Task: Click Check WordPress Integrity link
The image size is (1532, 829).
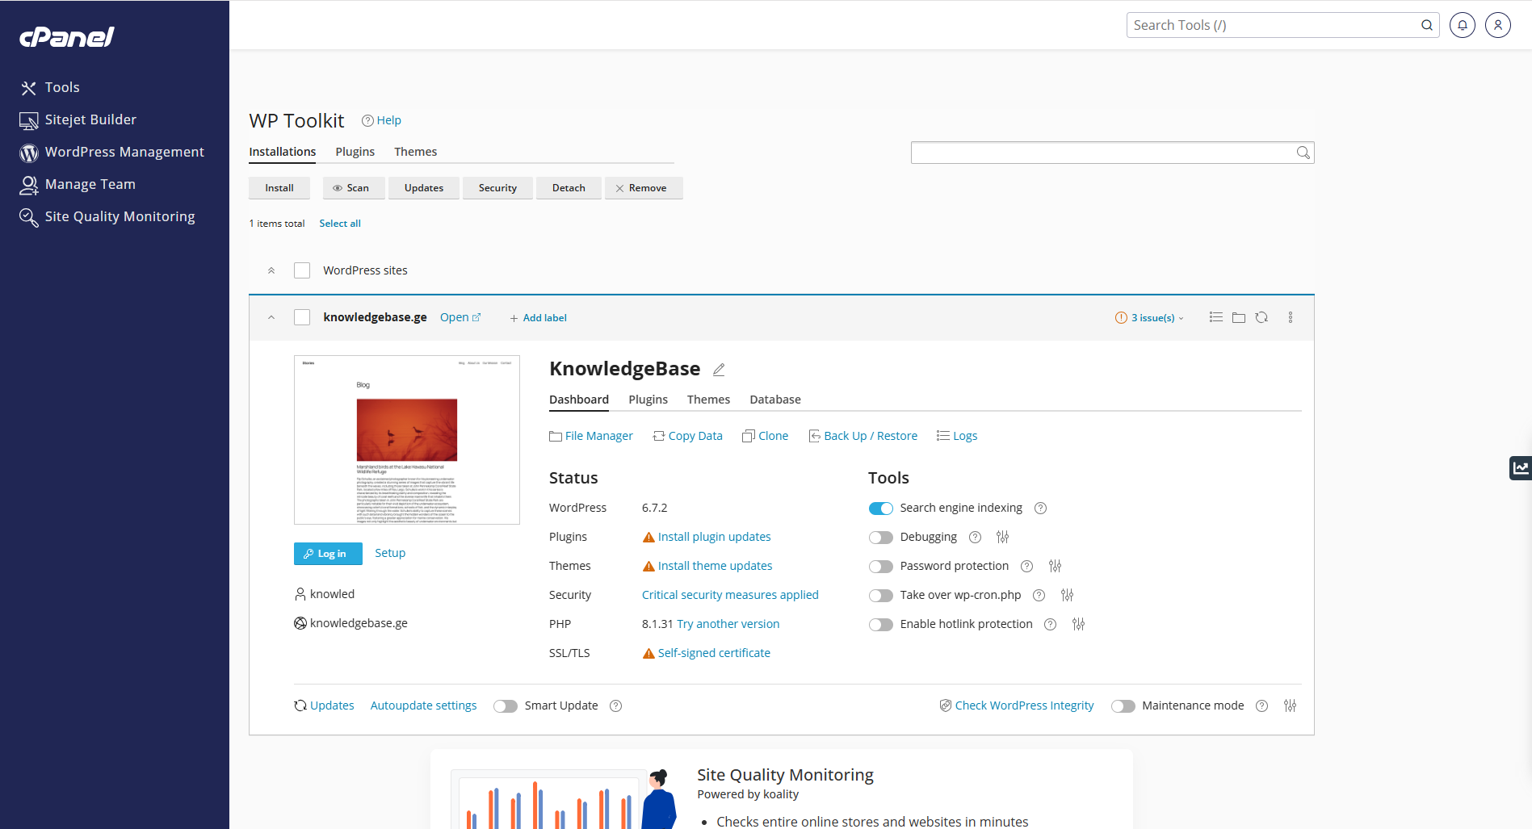Action: (1016, 705)
